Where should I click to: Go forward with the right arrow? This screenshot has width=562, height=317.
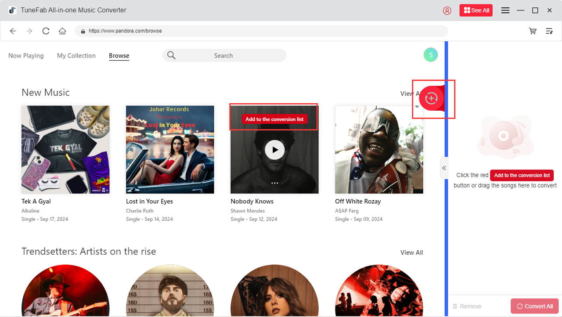[29, 31]
